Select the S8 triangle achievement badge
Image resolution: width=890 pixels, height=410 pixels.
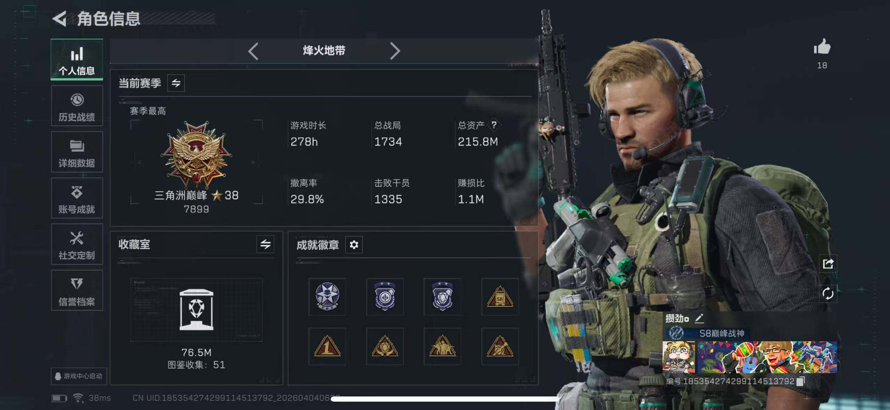pos(500,297)
